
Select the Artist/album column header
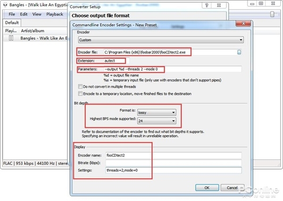click(33, 31)
